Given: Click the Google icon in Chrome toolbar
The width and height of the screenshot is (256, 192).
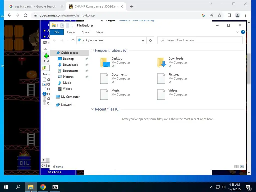Looking at the screenshot, I should 203,15.
